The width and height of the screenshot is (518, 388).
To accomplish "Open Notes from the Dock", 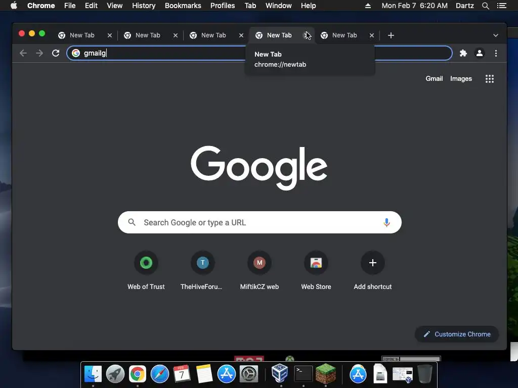I will [204, 374].
